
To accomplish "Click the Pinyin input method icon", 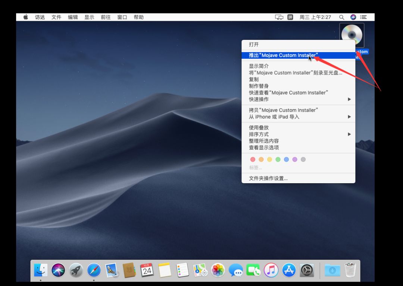I will click(x=290, y=17).
